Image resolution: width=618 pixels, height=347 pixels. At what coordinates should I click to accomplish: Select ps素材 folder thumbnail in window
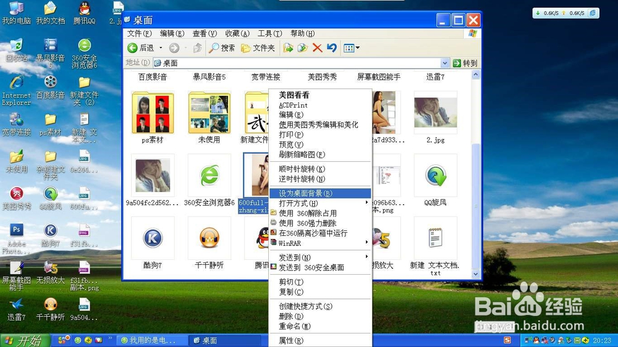(x=153, y=113)
